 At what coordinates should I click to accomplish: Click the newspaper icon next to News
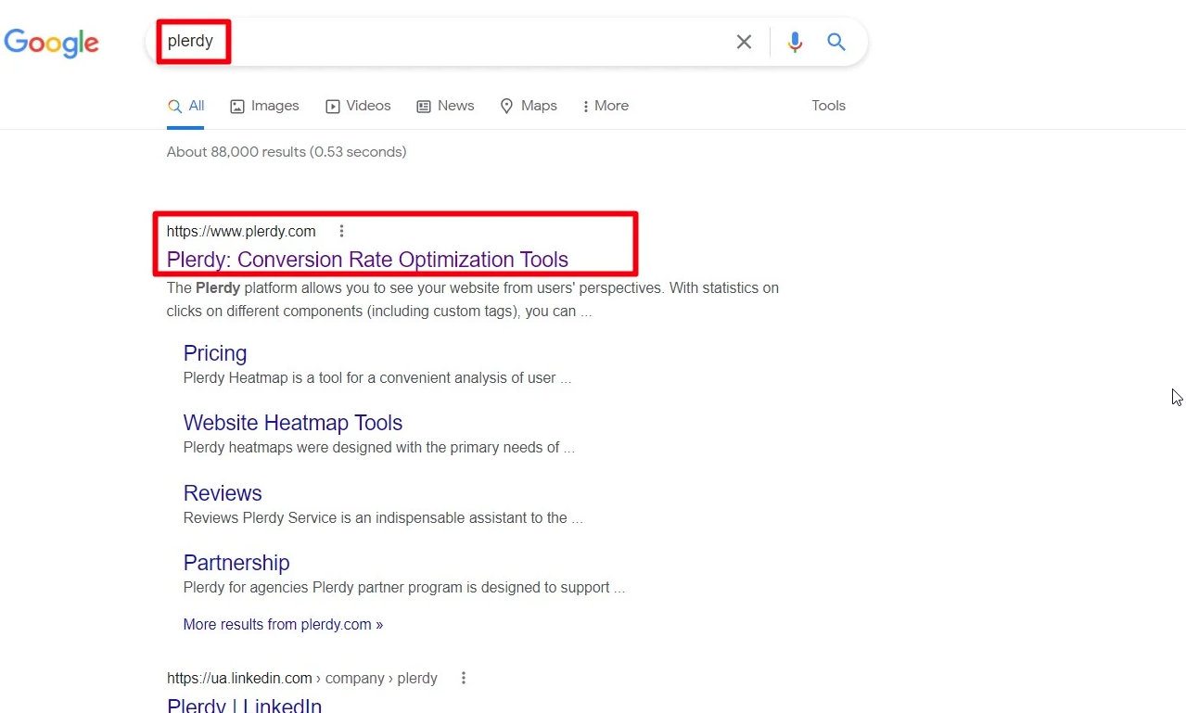[424, 107]
